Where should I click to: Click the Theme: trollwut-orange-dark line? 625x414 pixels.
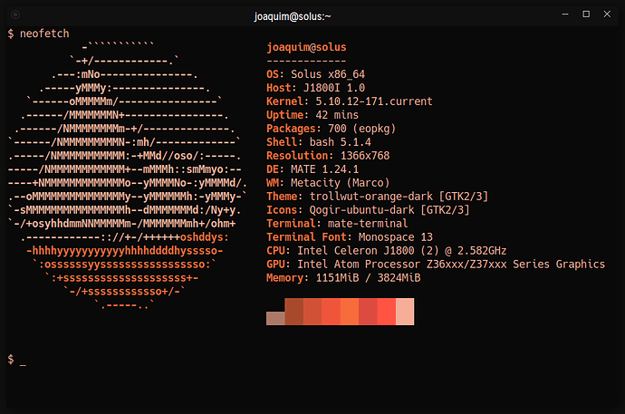(377, 196)
